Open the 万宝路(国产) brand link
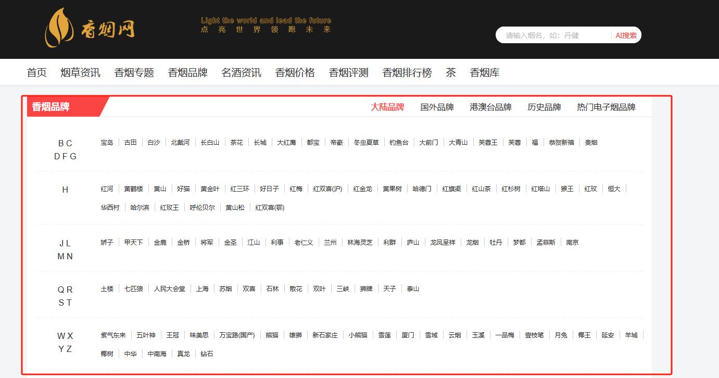 point(237,335)
